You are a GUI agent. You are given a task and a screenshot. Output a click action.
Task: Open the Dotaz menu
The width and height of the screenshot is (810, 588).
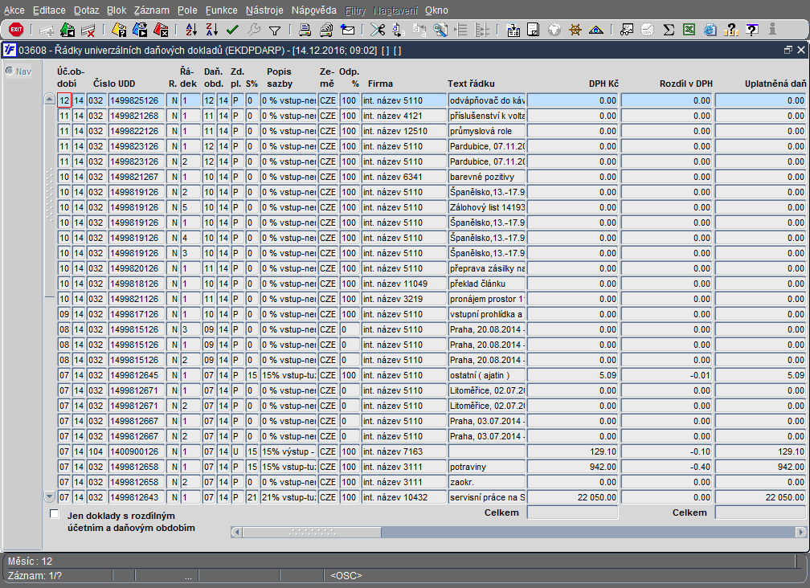(x=87, y=10)
